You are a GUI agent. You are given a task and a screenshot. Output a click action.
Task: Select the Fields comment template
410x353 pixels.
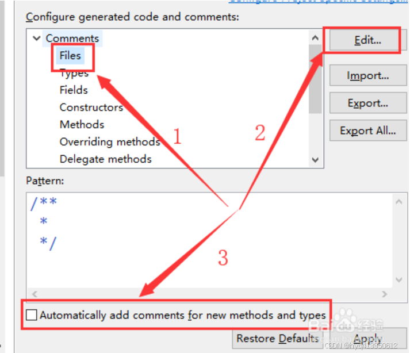[x=74, y=90]
